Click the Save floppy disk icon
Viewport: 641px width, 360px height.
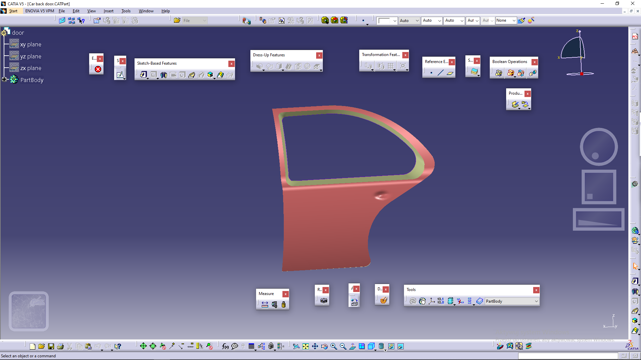[51, 346]
